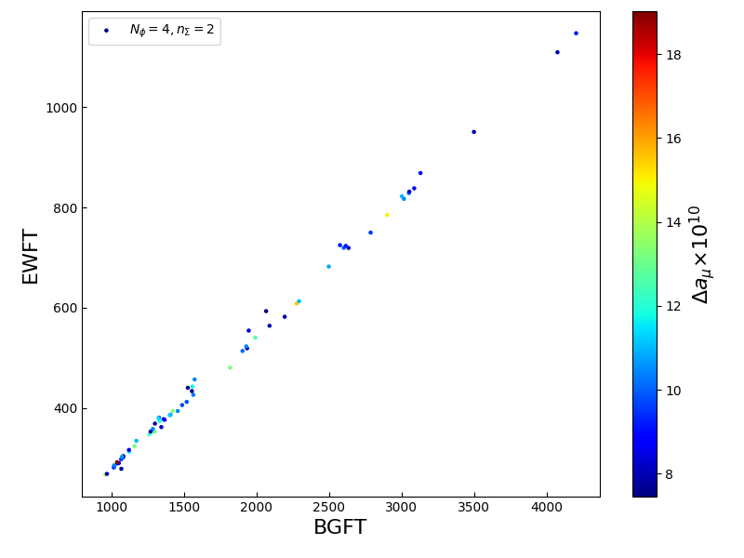Screen dimensions: 744x558
Task: Select the dark red data point near BGFT 1000
Action: tap(117, 462)
